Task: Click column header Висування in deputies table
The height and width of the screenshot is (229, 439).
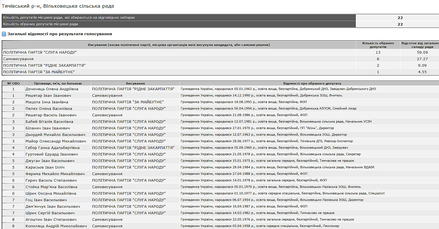Action: pyautogui.click(x=135, y=83)
